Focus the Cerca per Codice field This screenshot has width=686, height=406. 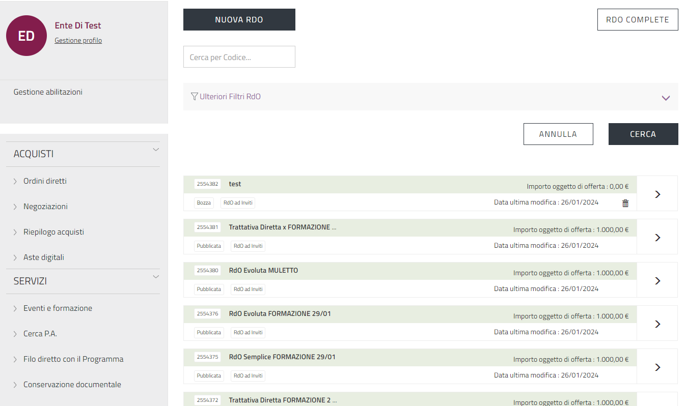coord(239,57)
